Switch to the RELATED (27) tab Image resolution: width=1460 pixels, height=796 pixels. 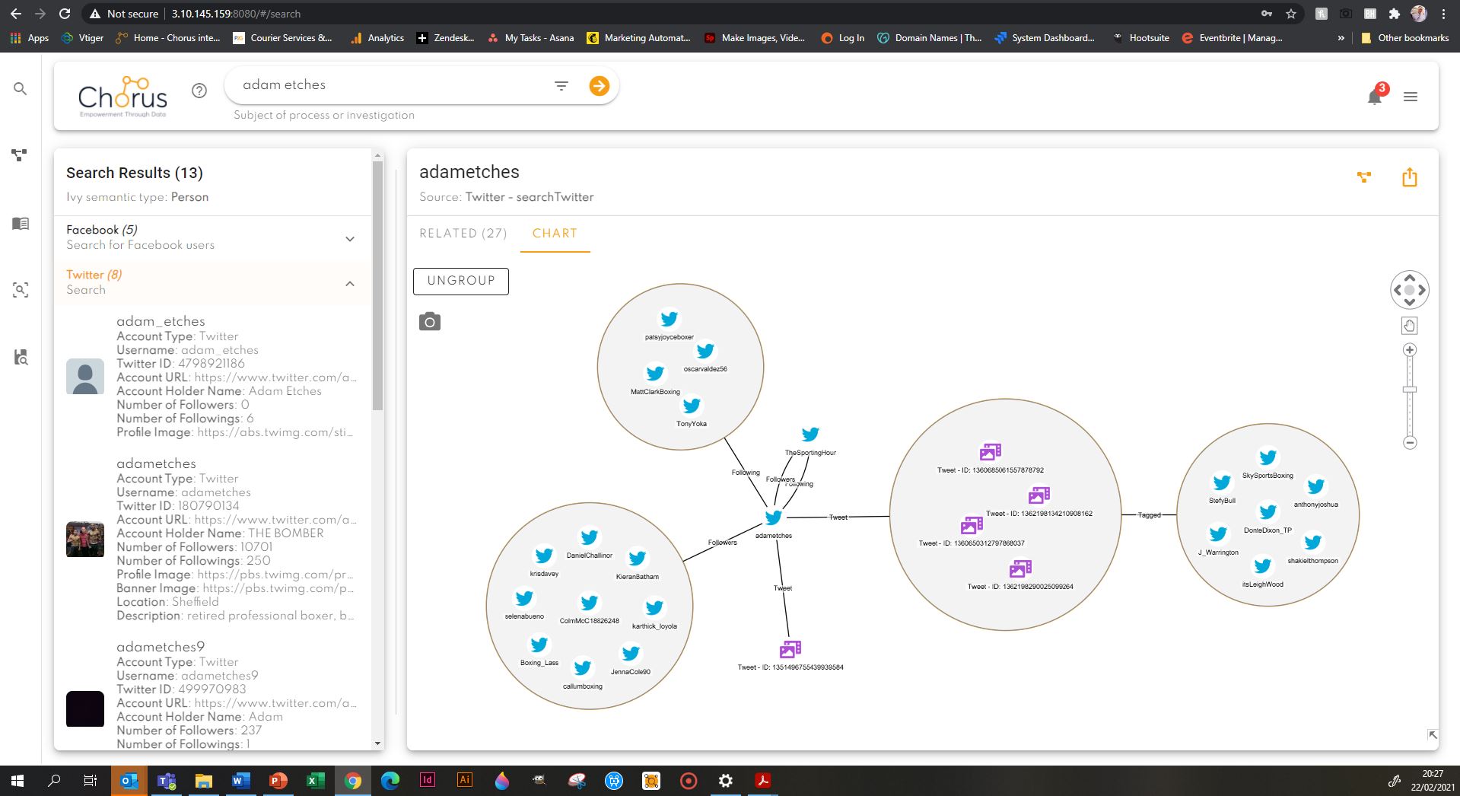[x=463, y=233]
